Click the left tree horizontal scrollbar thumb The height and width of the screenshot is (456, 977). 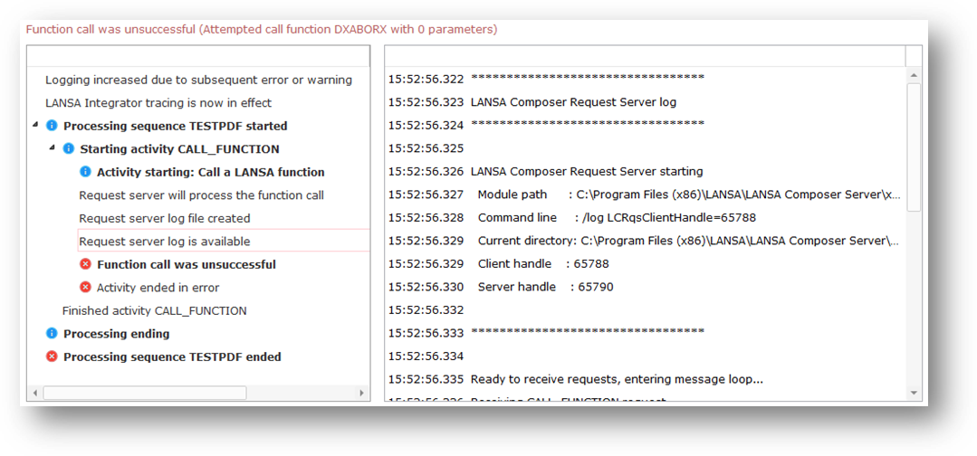pyautogui.click(x=145, y=393)
